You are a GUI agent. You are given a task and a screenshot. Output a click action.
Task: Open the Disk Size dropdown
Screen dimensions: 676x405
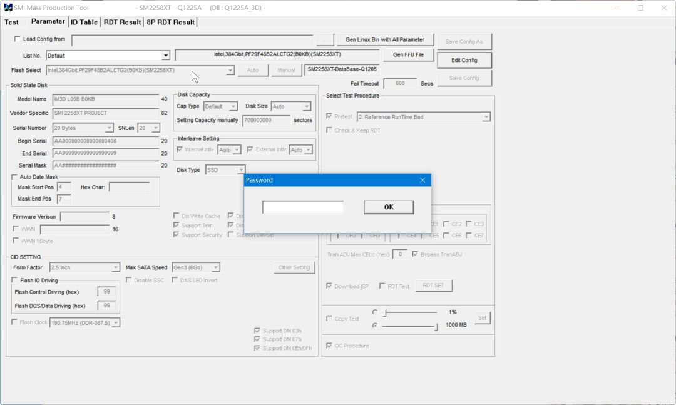(307, 106)
